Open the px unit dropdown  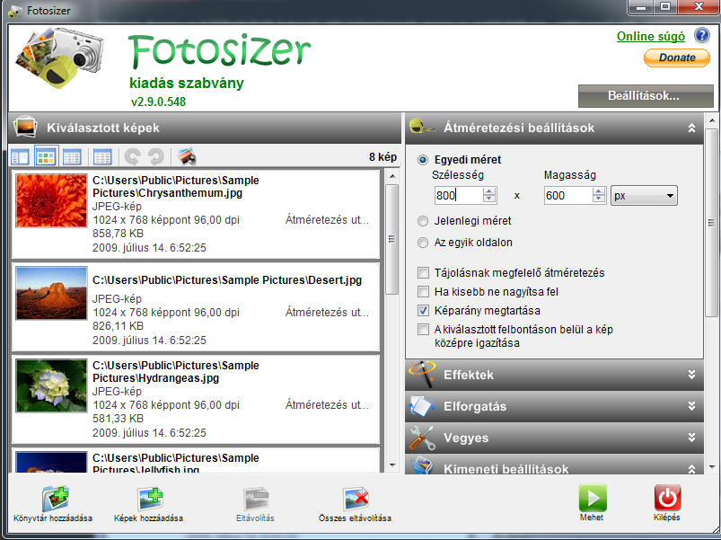pyautogui.click(x=644, y=196)
